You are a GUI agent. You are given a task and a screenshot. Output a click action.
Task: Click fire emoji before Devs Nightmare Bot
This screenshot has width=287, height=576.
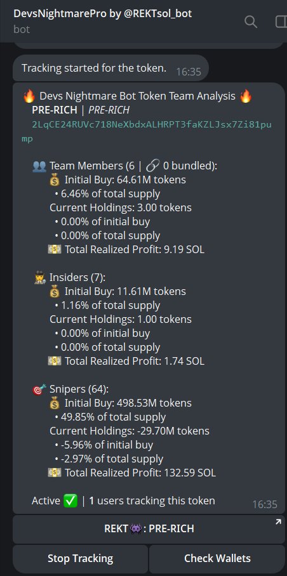click(x=29, y=96)
